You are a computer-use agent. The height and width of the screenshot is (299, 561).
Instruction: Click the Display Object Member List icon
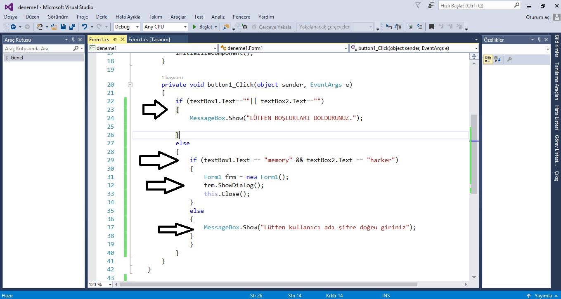(389, 27)
